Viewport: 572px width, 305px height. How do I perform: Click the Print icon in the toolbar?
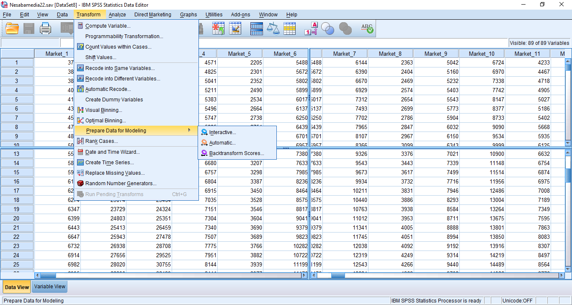coord(45,28)
